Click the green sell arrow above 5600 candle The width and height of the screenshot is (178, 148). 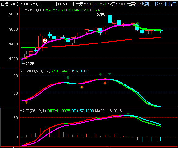(x=138, y=23)
